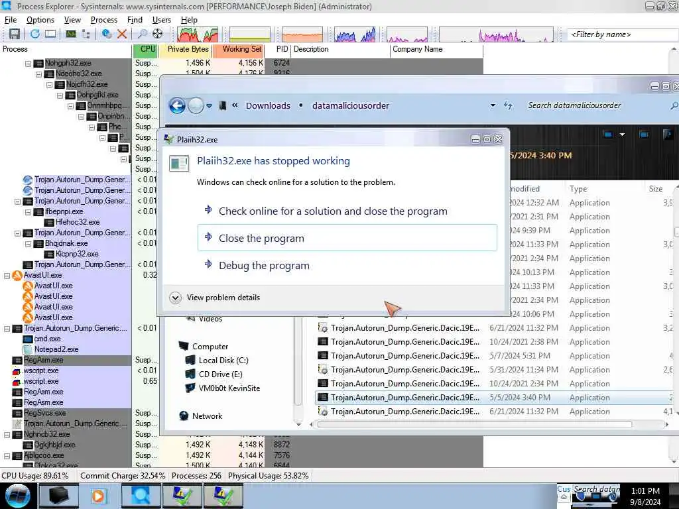Screen dimensions: 679x509
Task: Collapse the Oohpgfki.exe tree node
Action: click(60, 95)
